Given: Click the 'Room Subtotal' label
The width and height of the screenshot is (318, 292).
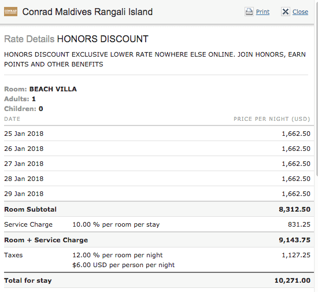Looking at the screenshot, I should click(31, 209).
